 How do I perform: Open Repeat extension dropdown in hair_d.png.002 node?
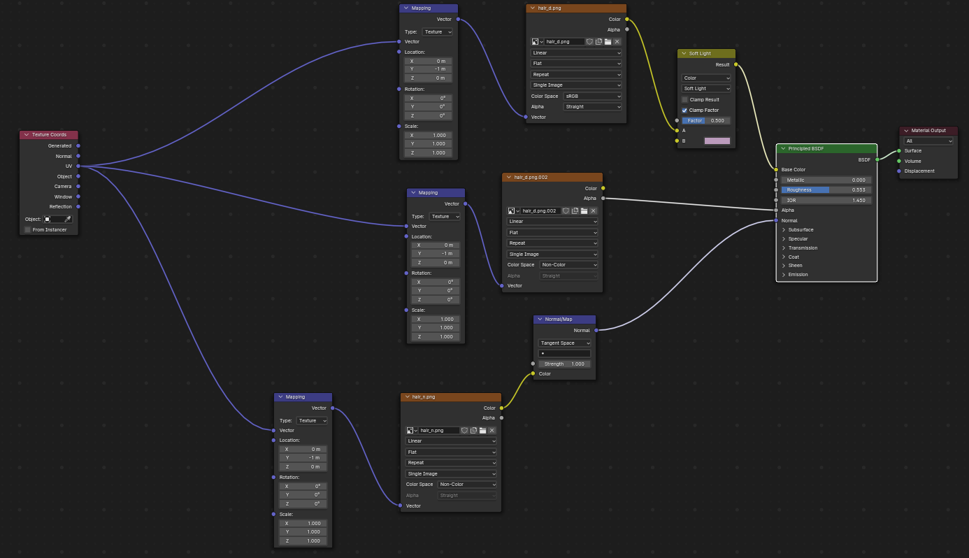pyautogui.click(x=553, y=243)
